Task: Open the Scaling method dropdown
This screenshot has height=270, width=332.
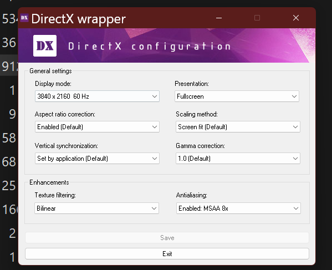Action: pos(238,127)
